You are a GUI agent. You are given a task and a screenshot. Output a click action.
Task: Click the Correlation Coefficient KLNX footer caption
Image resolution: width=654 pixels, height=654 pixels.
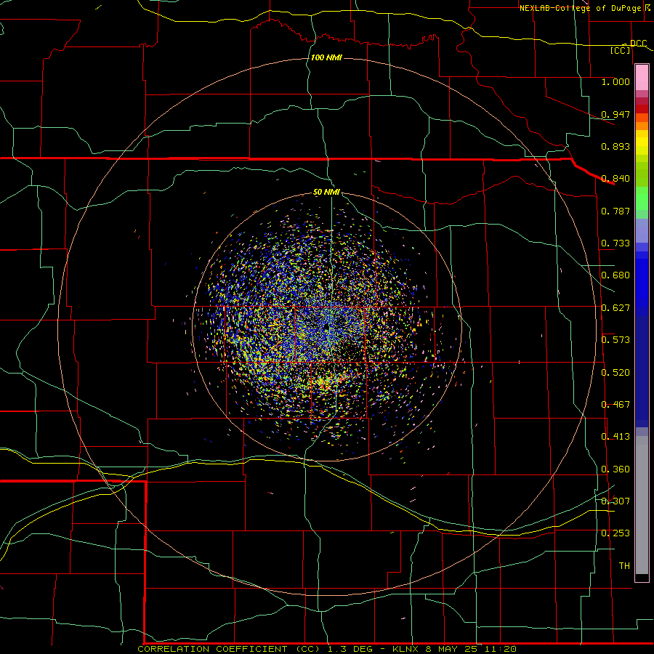coord(327,649)
